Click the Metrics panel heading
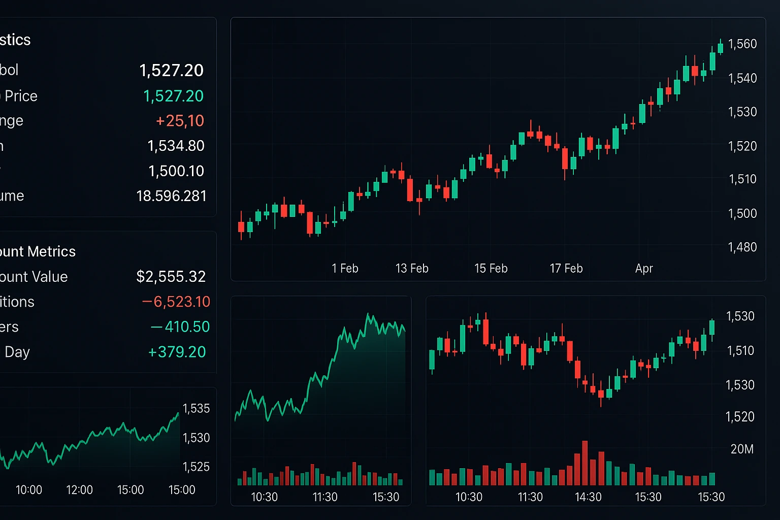Screen dimensions: 780x520 coord(38,251)
